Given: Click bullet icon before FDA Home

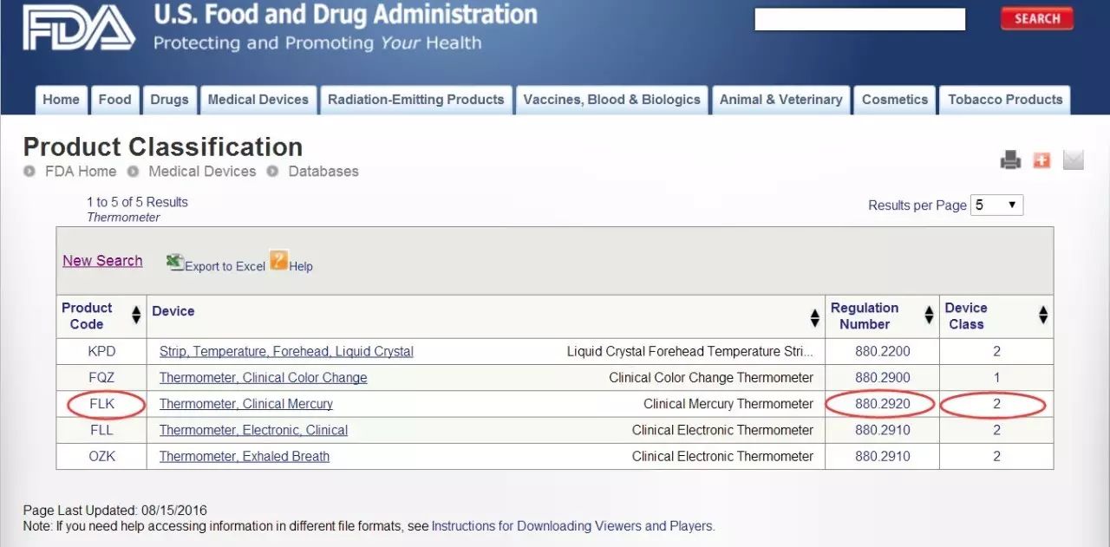Looking at the screenshot, I should pyautogui.click(x=29, y=172).
